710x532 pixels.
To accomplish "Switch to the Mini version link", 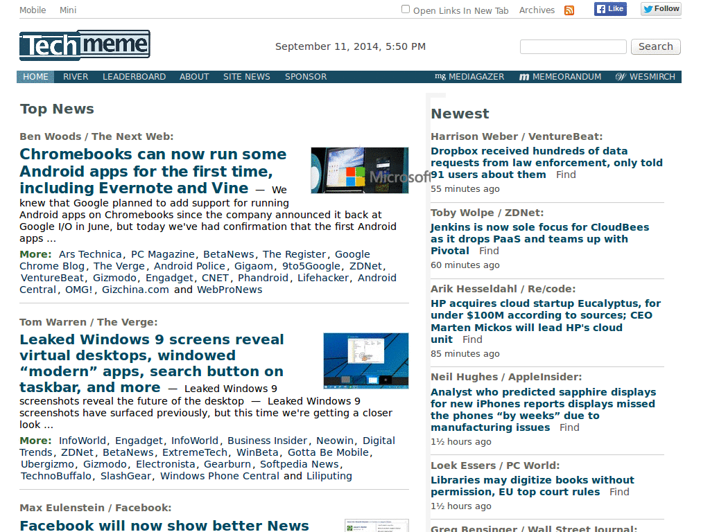I will pos(68,10).
